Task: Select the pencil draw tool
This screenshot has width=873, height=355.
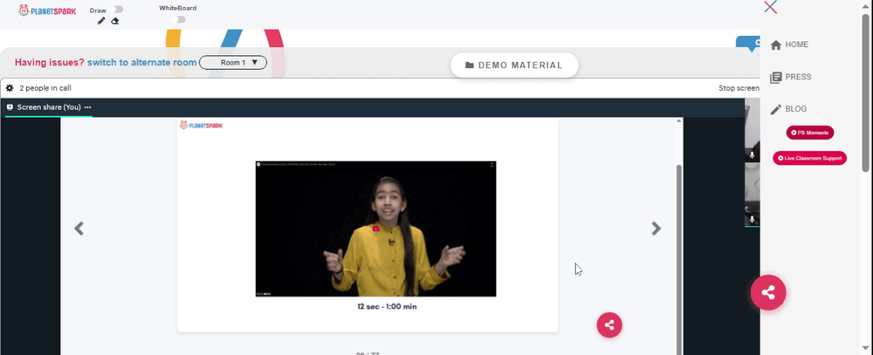Action: tap(100, 21)
